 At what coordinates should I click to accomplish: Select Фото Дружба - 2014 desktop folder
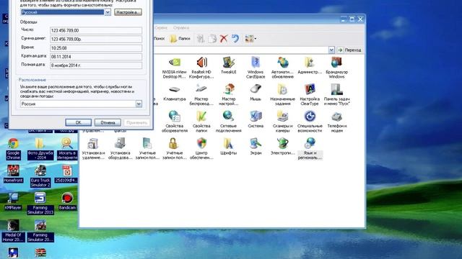click(x=40, y=149)
